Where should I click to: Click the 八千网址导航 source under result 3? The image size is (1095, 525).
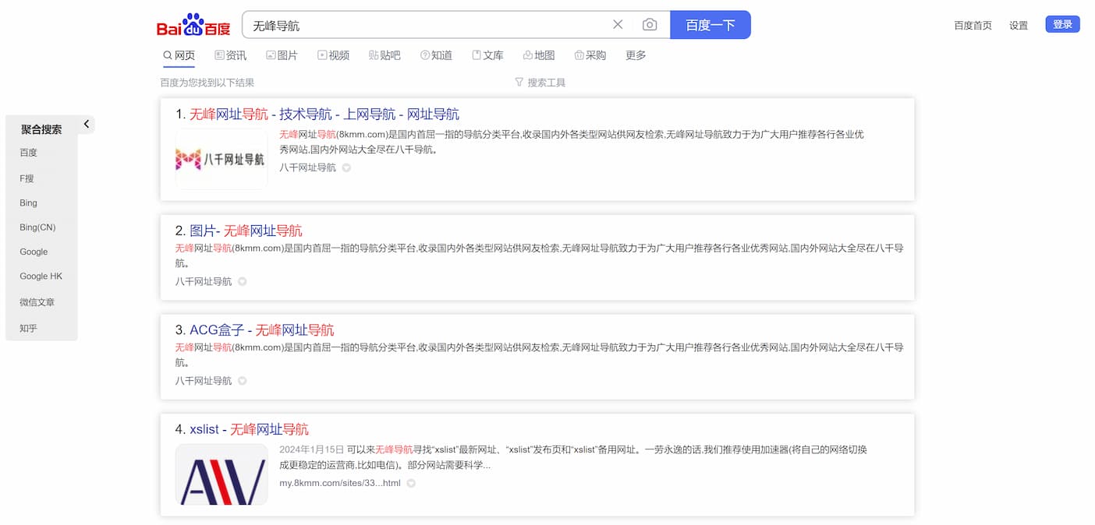pyautogui.click(x=204, y=381)
